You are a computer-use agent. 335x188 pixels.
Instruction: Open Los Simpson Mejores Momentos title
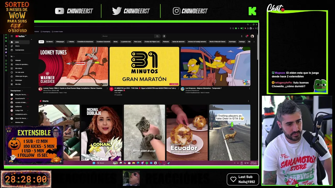[x=203, y=88]
